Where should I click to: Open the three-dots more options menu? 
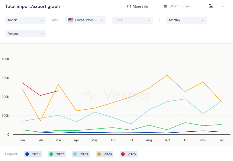click(x=224, y=6)
